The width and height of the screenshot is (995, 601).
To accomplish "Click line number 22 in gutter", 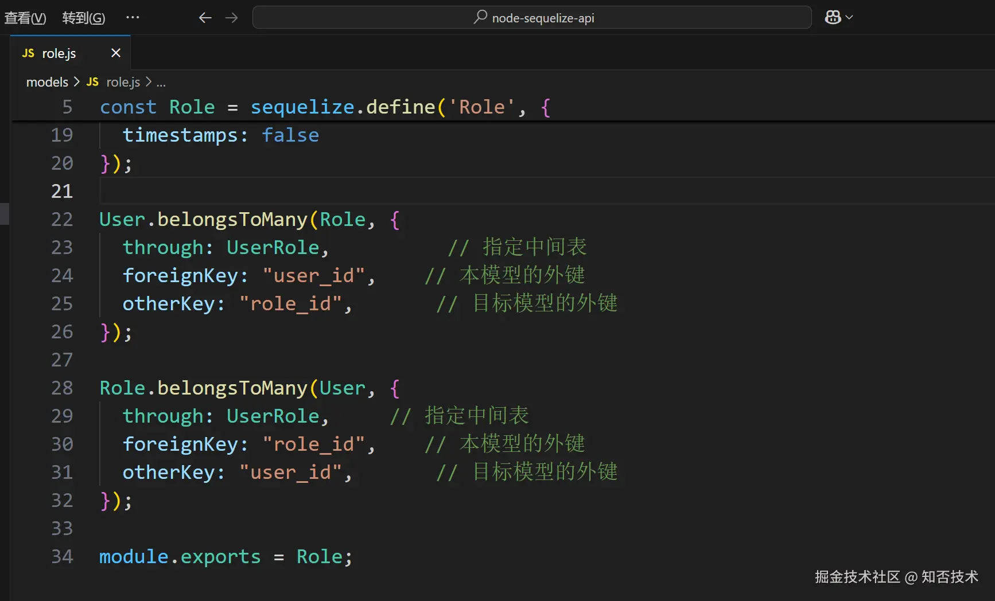I will [x=62, y=220].
